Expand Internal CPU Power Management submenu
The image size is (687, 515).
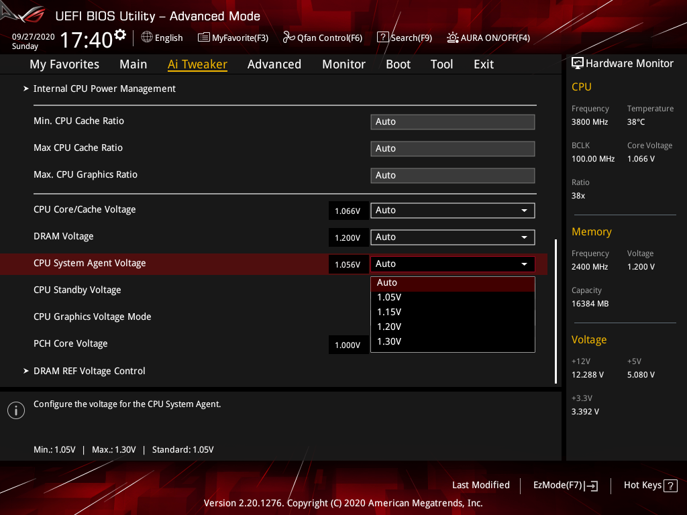[104, 89]
